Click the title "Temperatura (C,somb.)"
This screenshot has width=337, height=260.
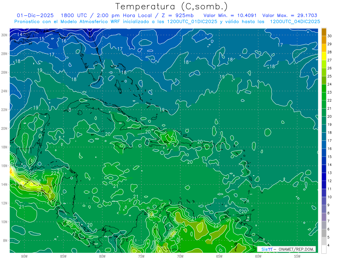click(x=172, y=7)
